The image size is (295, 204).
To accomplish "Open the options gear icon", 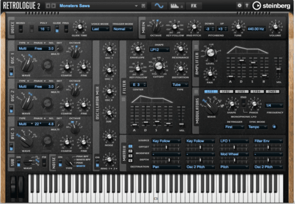I will [x=240, y=6].
